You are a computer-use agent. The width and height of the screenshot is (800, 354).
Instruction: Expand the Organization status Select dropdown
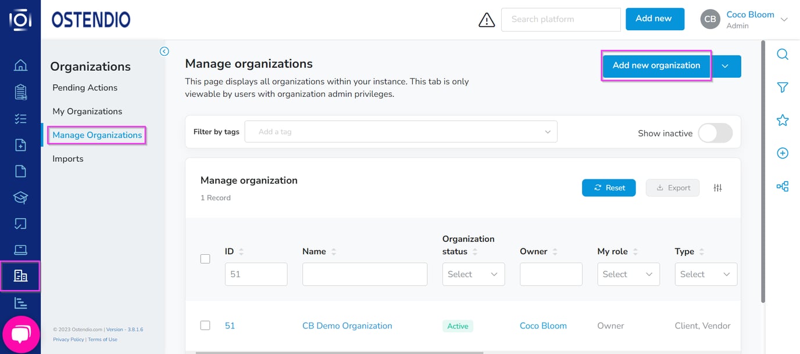click(x=473, y=274)
